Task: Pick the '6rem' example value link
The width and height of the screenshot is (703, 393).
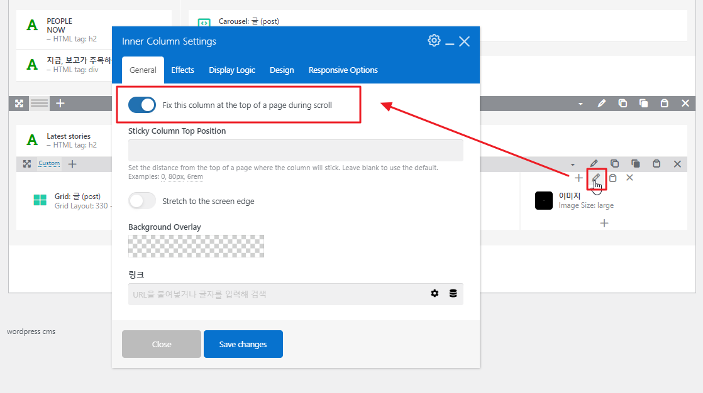Action: [x=195, y=176]
